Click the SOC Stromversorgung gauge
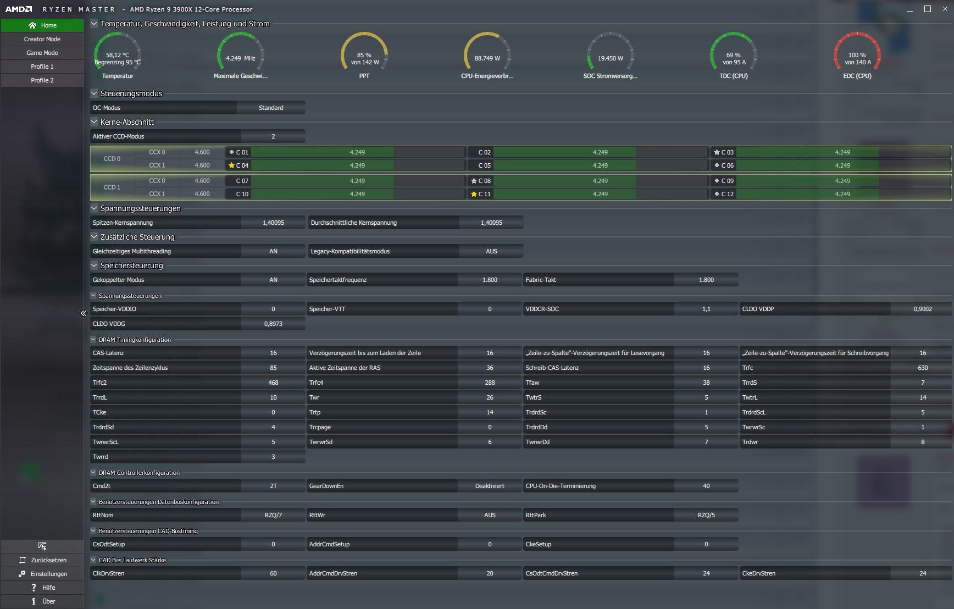 pyautogui.click(x=611, y=55)
